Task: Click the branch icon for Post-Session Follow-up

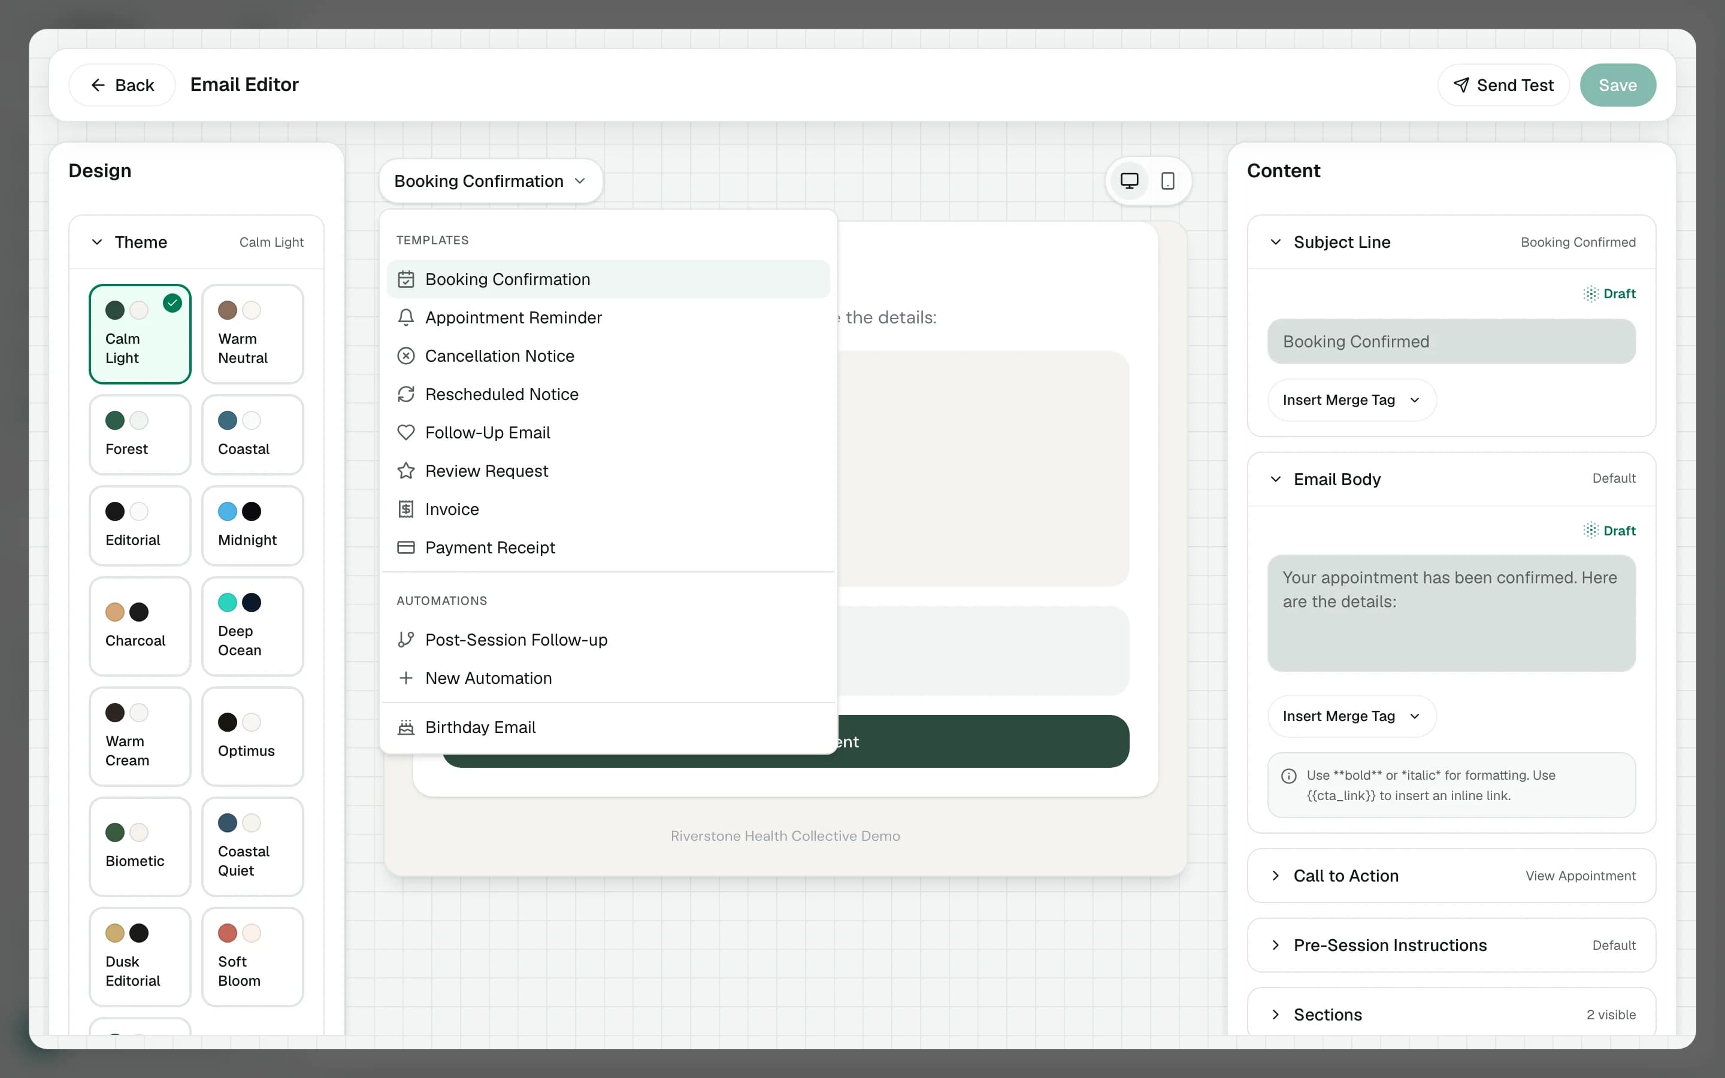Action: [405, 640]
